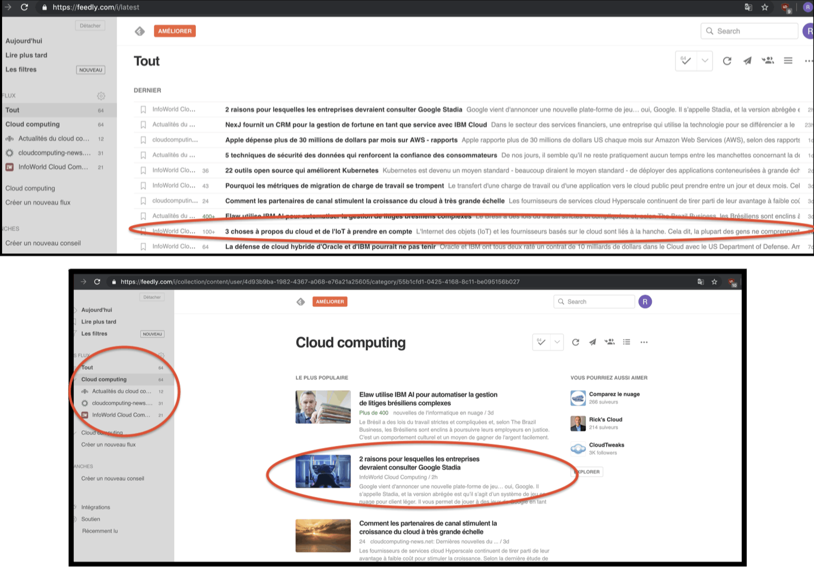Viewport: 814px width, 567px height.
Task: Bookmark the '2 raisons pour lesquelles' article row
Action: (x=143, y=109)
